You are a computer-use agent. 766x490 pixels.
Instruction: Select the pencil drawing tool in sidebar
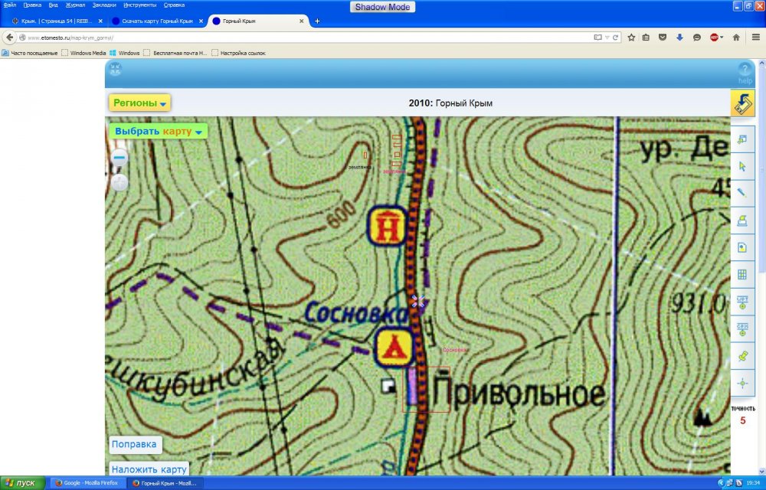click(741, 193)
